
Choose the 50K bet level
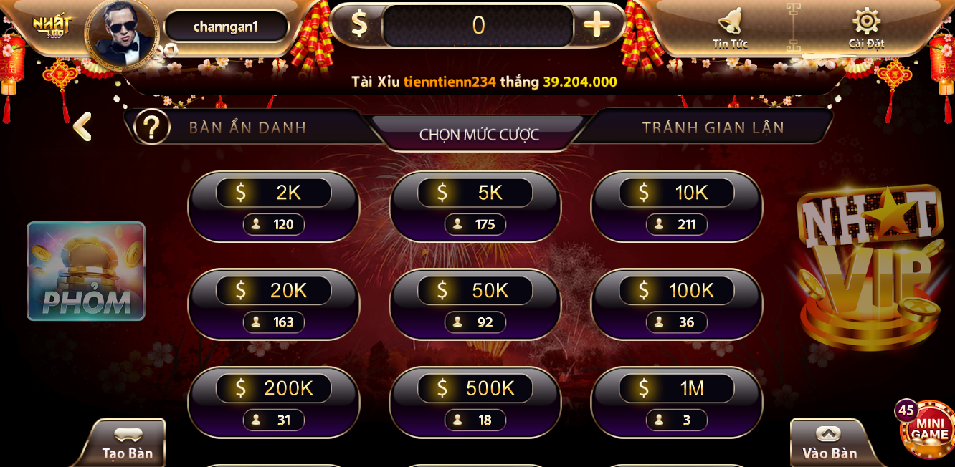[475, 304]
